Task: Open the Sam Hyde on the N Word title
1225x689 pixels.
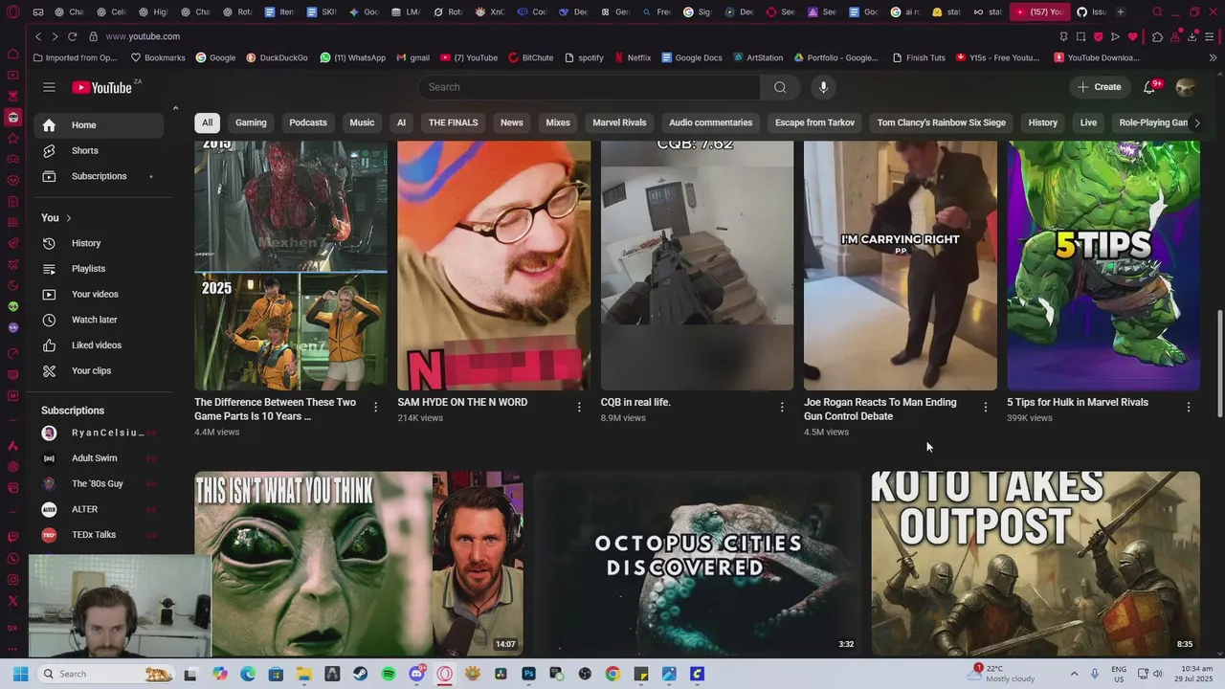Action: coord(462,403)
